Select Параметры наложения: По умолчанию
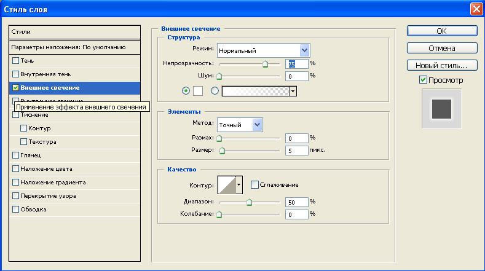The image size is (485, 271). pos(69,47)
